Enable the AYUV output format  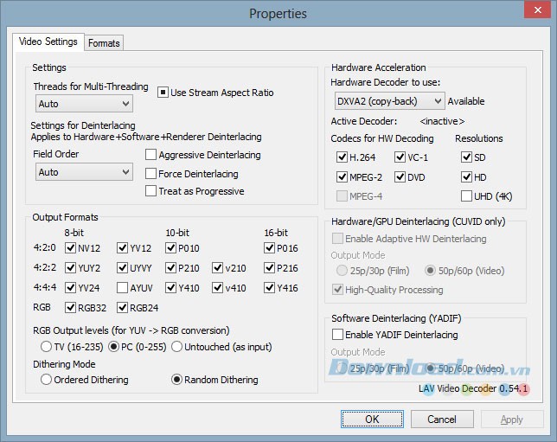point(122,288)
